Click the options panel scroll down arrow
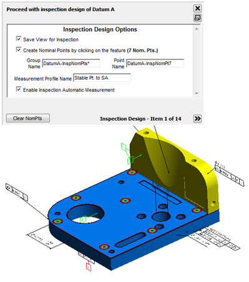The height and width of the screenshot is (282, 249). (x=197, y=94)
